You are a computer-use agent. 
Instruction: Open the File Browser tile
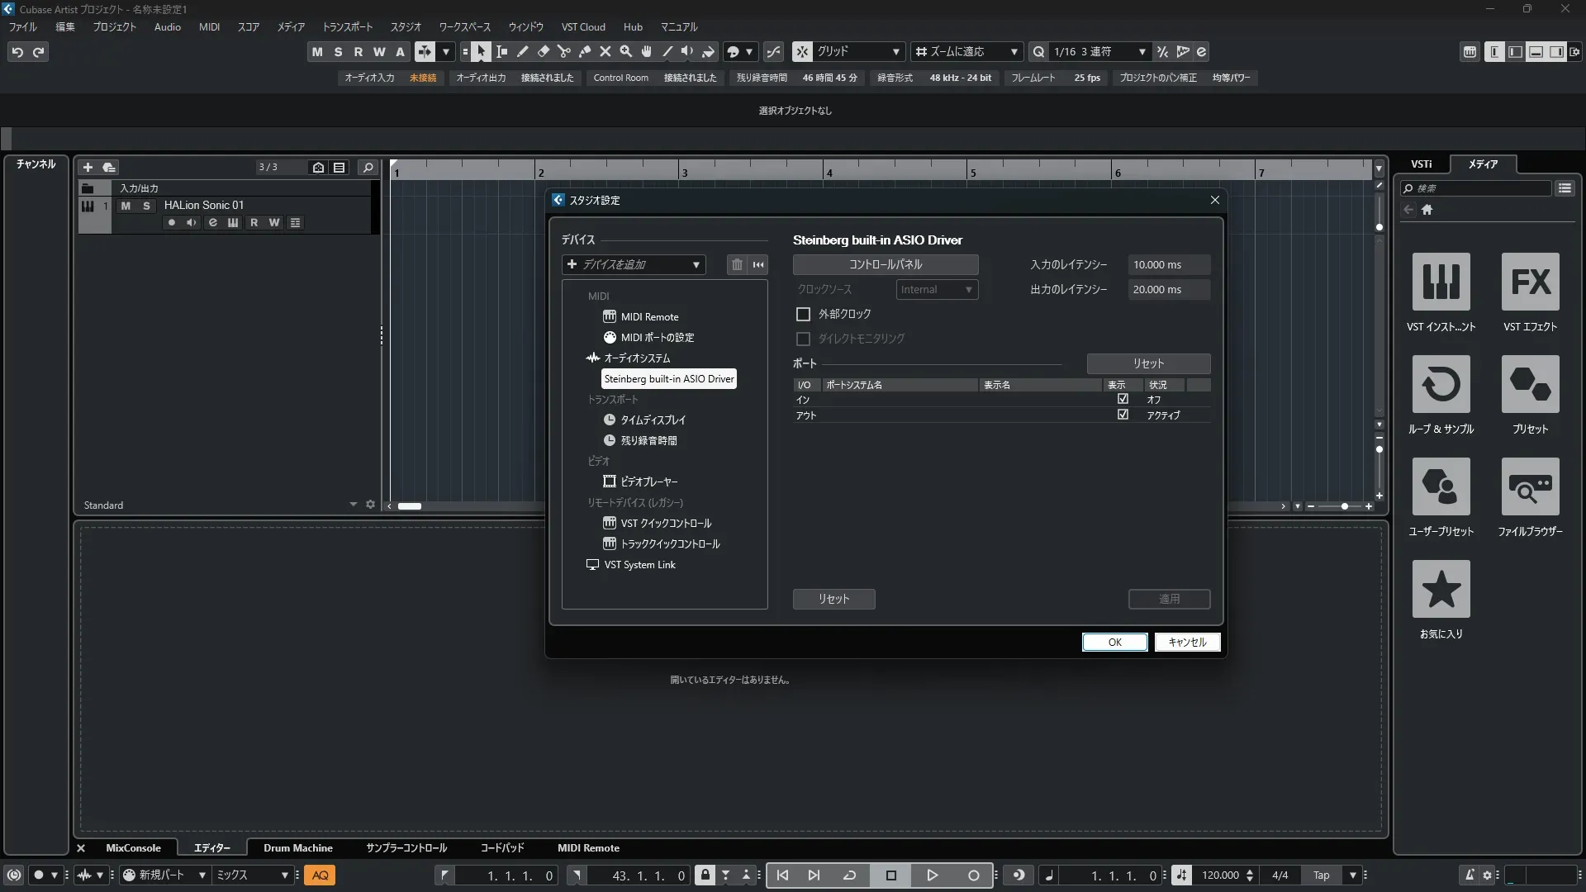pos(1530,486)
